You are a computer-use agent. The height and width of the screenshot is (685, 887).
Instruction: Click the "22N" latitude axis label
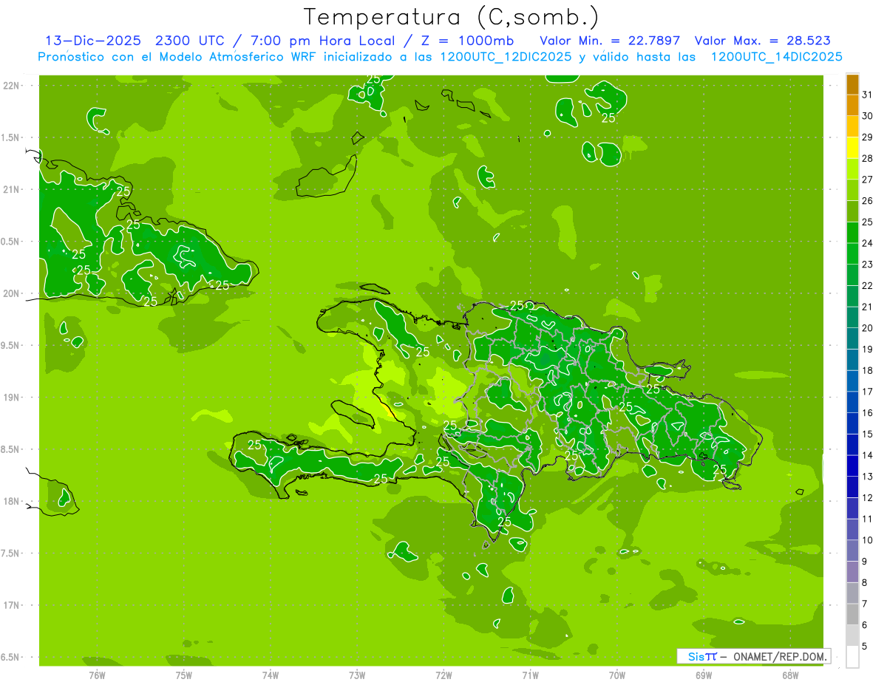coord(12,85)
